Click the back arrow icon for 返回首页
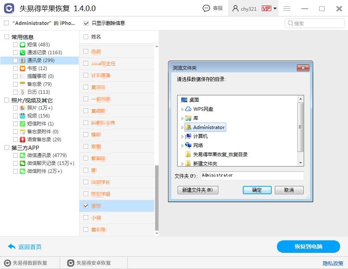Image resolution: width=348 pixels, height=269 pixels. click(11, 246)
